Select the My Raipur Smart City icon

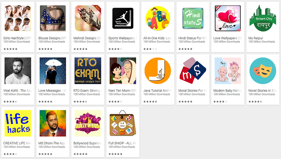click(x=263, y=18)
